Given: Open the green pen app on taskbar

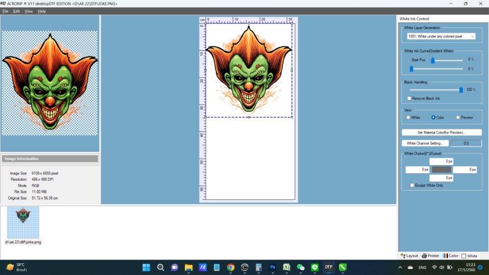Looking at the screenshot, I should pos(343,267).
